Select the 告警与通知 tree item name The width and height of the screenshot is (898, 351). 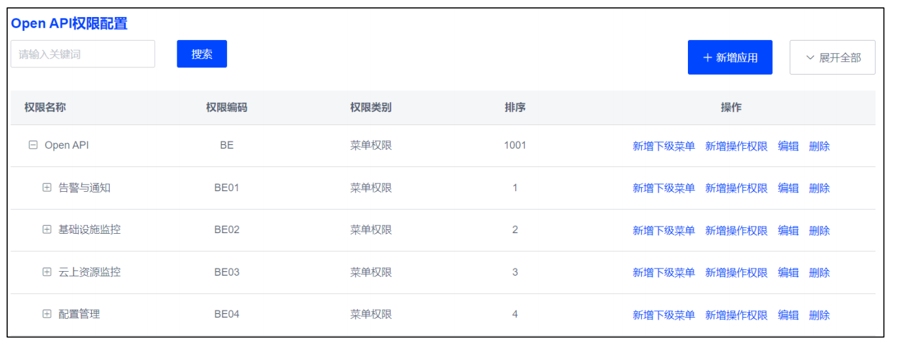click(84, 188)
